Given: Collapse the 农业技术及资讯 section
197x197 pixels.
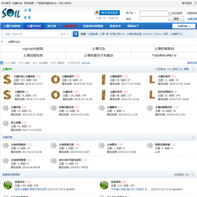Looking at the screenshot, I should [x=193, y=175].
